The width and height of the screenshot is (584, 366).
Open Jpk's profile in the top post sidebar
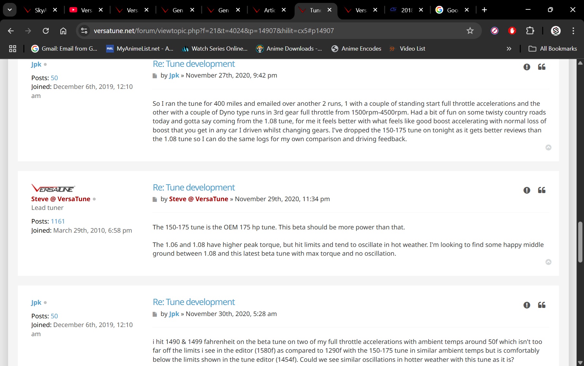[36, 64]
